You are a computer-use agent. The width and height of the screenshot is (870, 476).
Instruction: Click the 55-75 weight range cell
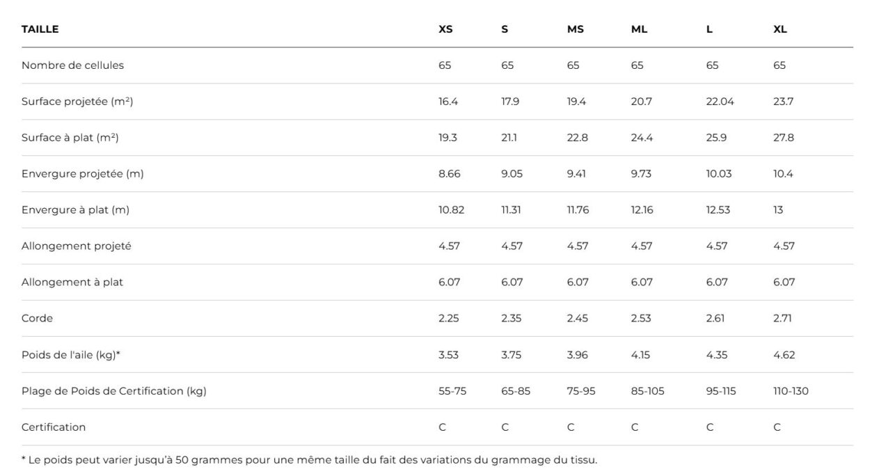tap(452, 391)
